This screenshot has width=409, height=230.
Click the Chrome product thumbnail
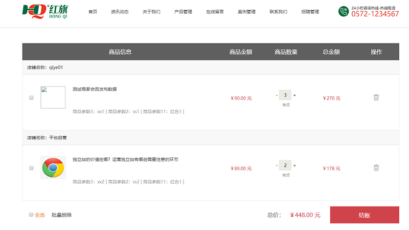click(x=53, y=168)
